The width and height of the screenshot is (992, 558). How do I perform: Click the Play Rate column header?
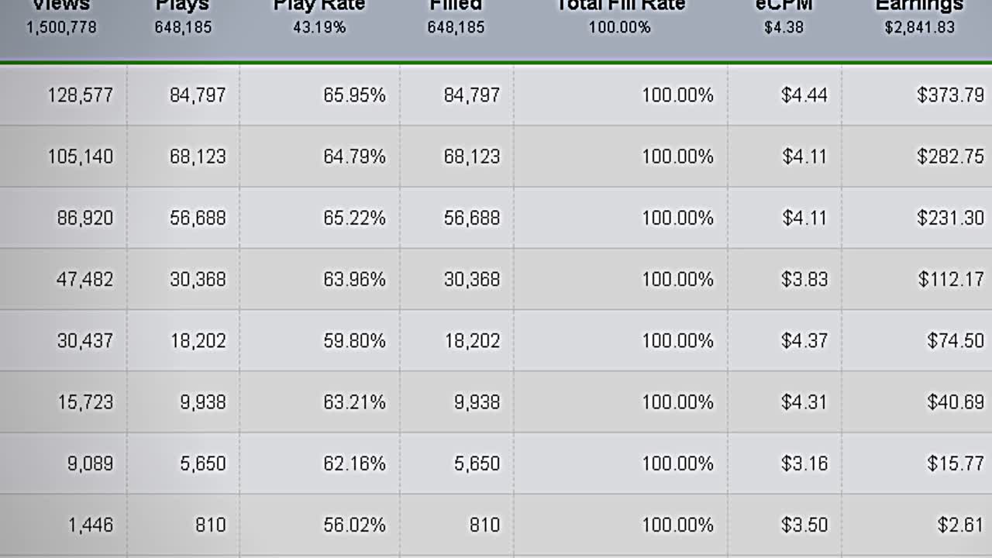tap(319, 5)
